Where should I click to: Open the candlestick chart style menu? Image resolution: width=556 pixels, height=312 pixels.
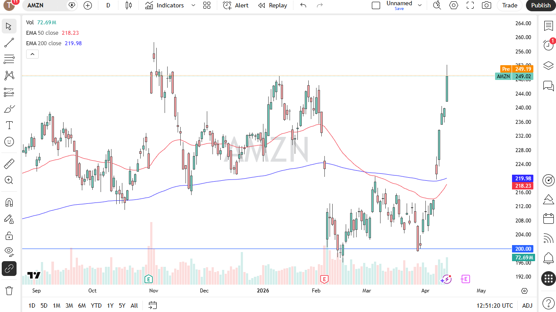128,5
